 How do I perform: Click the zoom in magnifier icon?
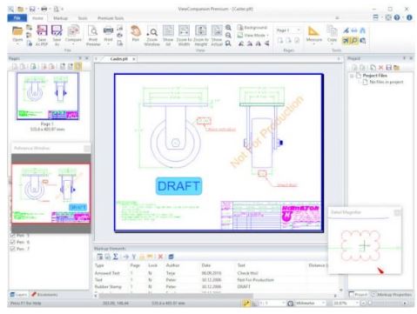pyautogui.click(x=228, y=28)
